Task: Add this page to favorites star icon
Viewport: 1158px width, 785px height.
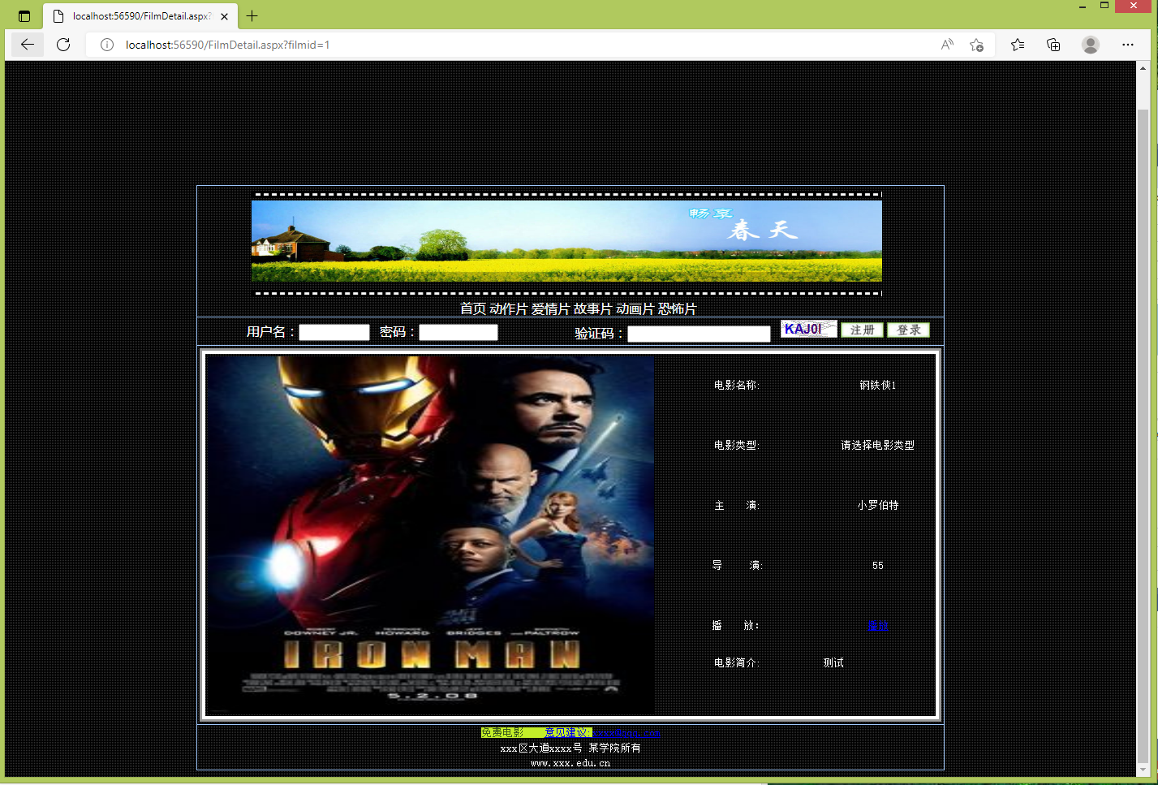Action: click(x=976, y=45)
